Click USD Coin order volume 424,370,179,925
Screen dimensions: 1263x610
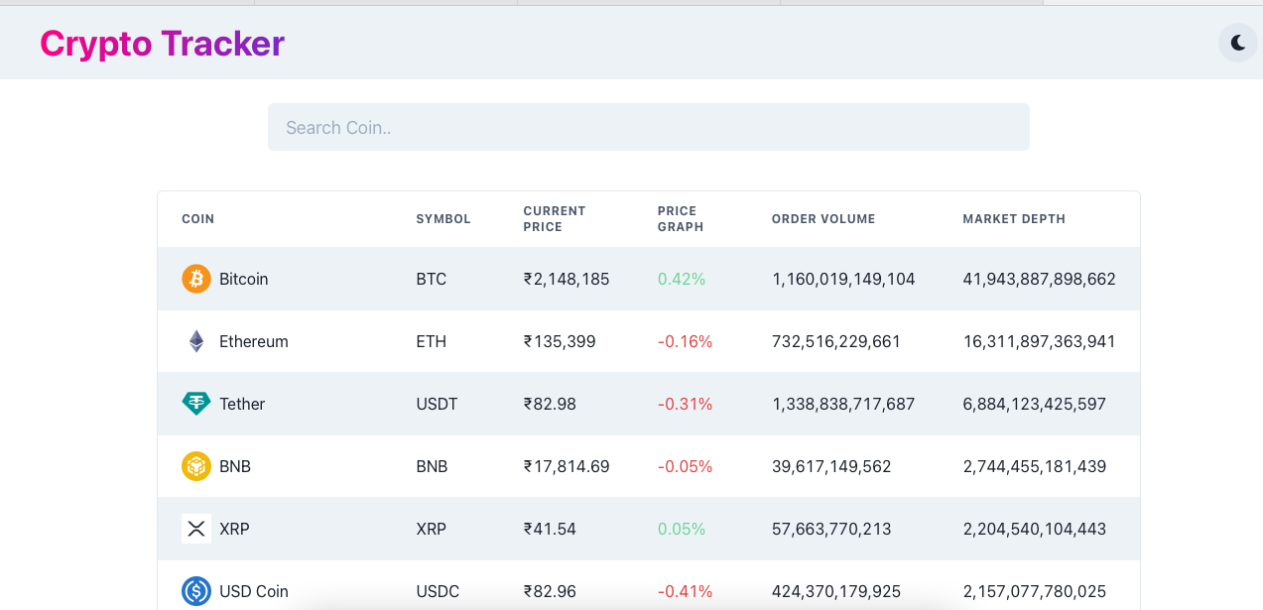coord(836,591)
